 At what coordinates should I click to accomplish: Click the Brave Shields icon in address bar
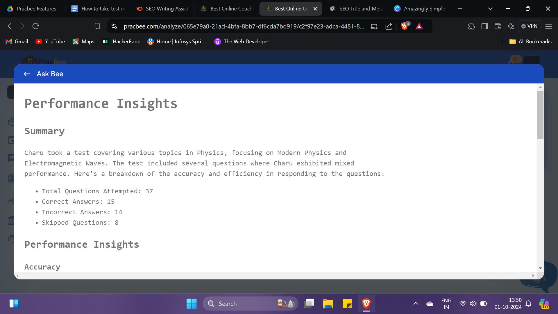[x=404, y=26]
